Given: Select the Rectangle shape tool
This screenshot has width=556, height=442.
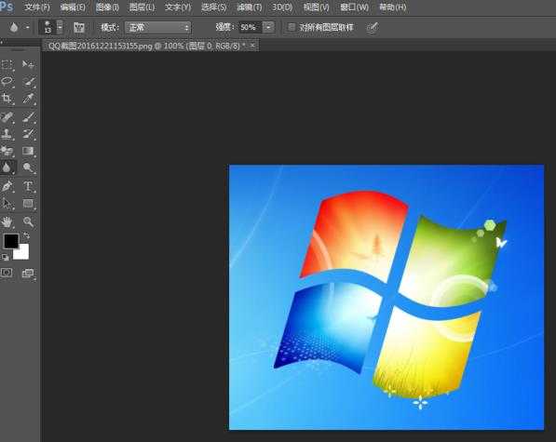Looking at the screenshot, I should [x=28, y=203].
